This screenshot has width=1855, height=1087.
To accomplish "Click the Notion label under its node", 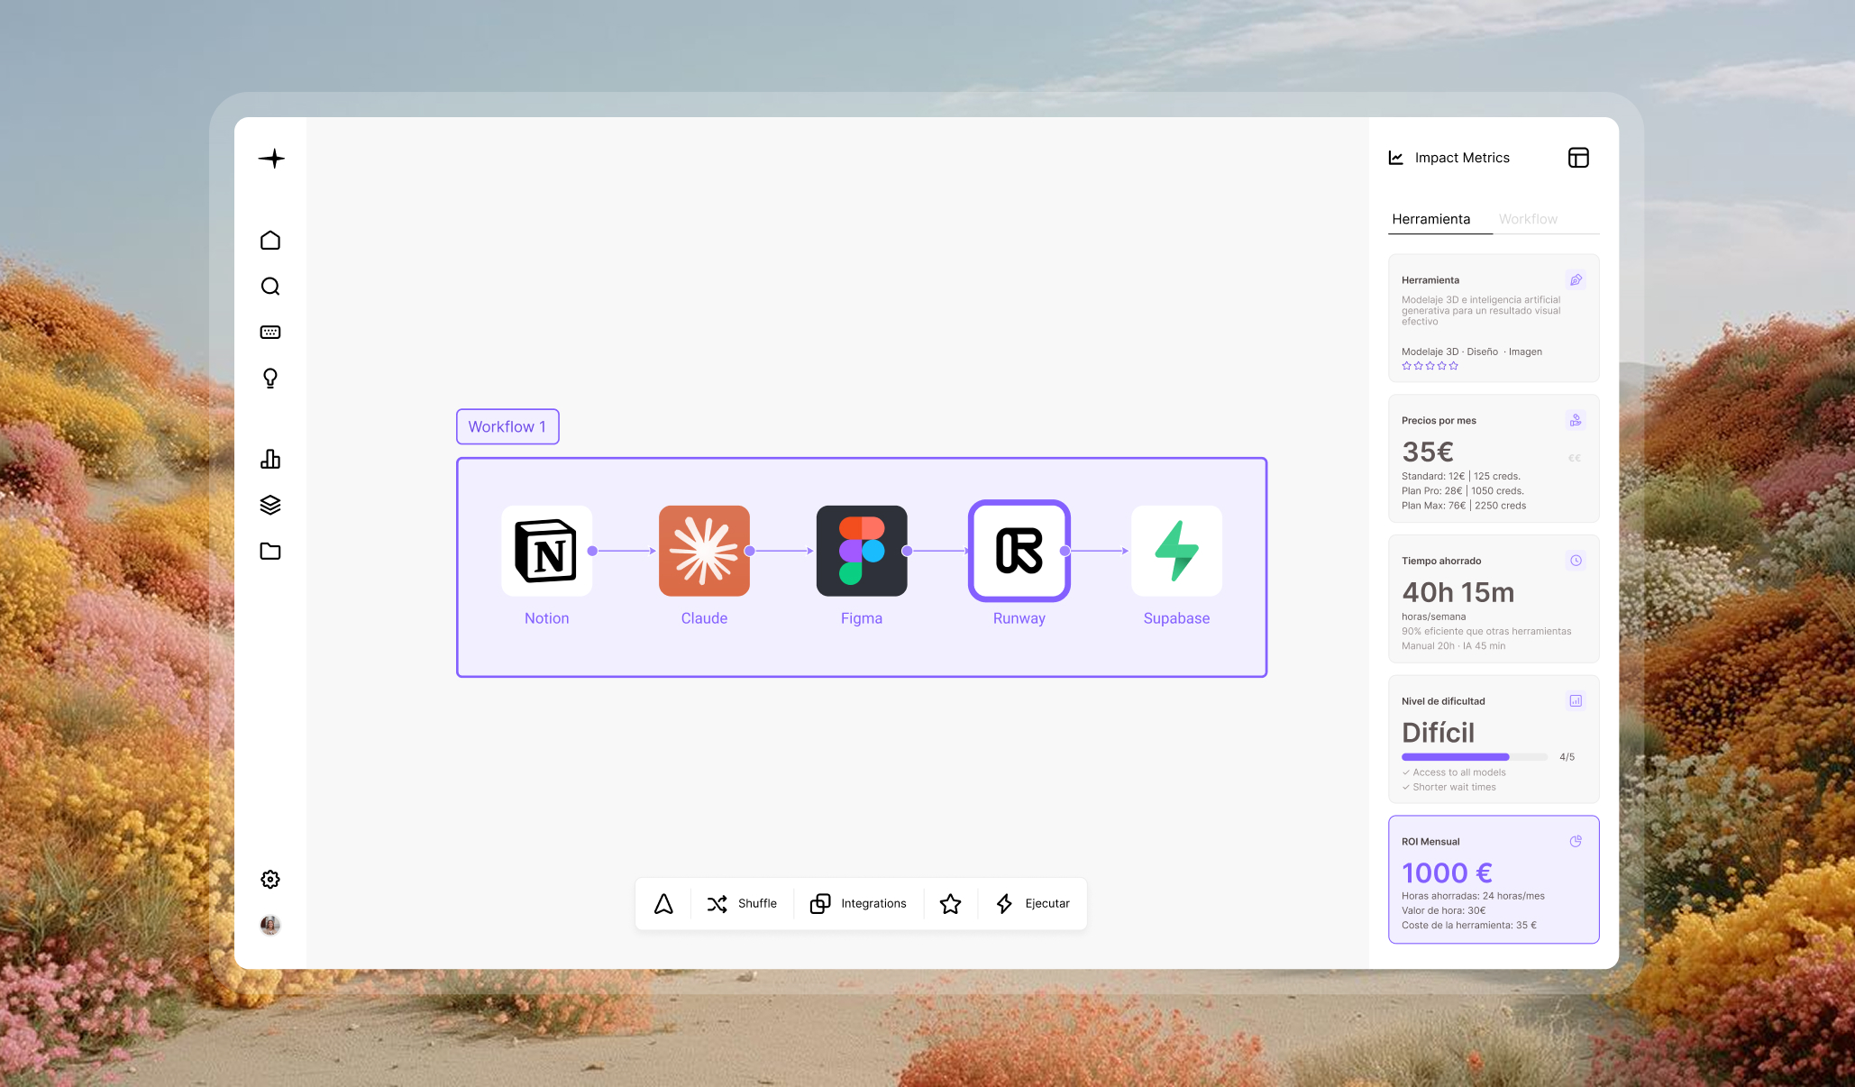I will (x=547, y=618).
